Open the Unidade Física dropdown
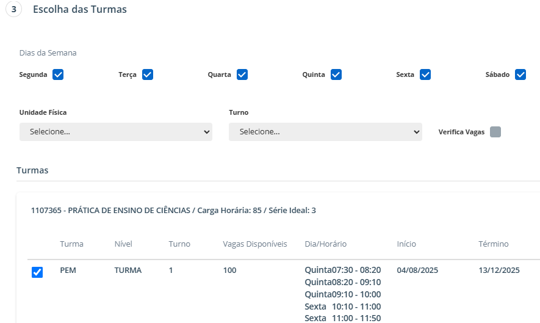This screenshot has height=323, width=540. 116,132
